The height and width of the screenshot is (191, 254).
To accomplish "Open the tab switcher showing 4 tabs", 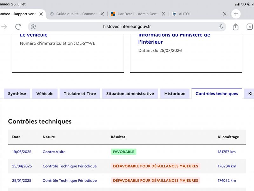I will tap(250, 27).
